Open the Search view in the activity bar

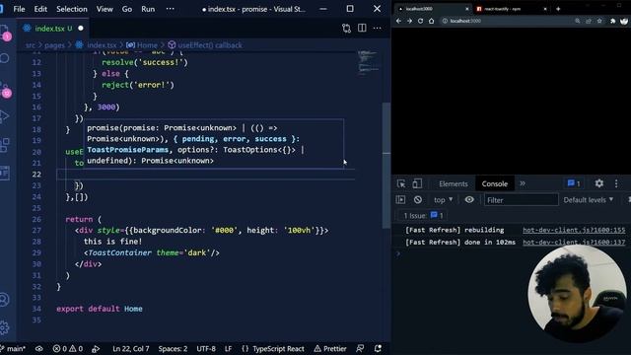pos(5,58)
